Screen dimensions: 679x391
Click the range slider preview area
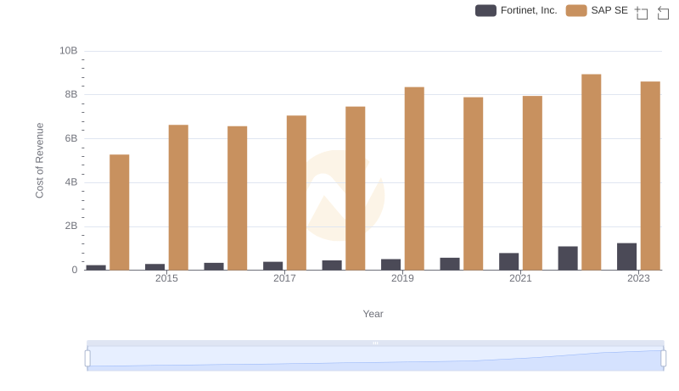point(375,359)
